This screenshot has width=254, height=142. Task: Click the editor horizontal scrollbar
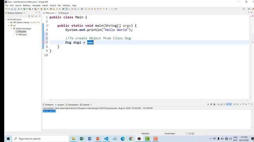click(x=149, y=100)
